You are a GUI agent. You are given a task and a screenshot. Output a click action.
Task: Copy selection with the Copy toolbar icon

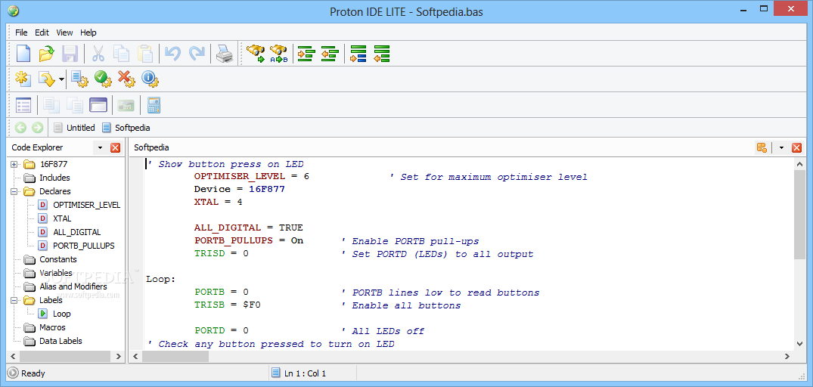pyautogui.click(x=122, y=54)
